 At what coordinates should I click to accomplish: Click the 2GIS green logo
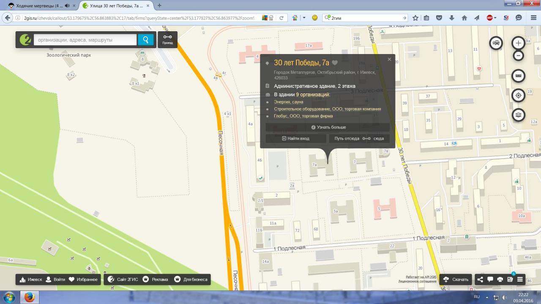[25, 40]
